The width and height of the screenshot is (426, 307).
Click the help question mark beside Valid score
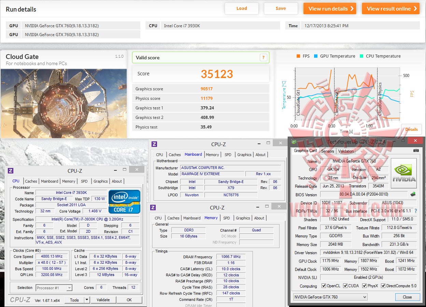(x=263, y=58)
